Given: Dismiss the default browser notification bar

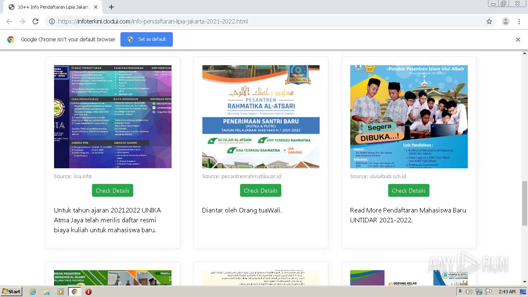Looking at the screenshot, I should pyautogui.click(x=518, y=40).
